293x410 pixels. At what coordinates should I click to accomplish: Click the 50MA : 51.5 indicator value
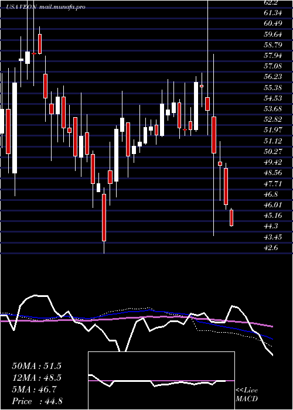(x=36, y=366)
